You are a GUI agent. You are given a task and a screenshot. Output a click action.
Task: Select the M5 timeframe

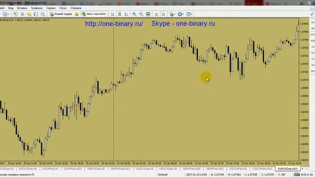(x=313, y=29)
